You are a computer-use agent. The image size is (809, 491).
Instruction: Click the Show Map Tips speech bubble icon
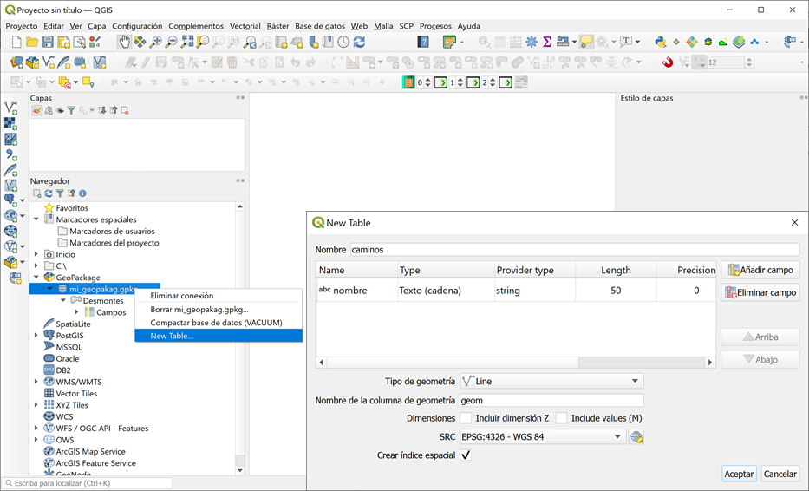[587, 43]
